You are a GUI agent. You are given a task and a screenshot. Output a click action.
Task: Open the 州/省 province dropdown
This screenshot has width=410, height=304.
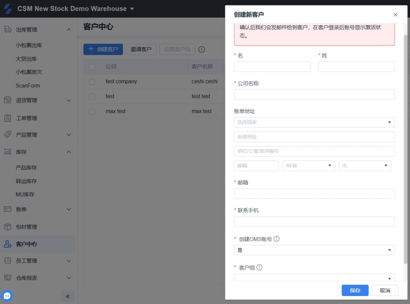click(x=308, y=165)
